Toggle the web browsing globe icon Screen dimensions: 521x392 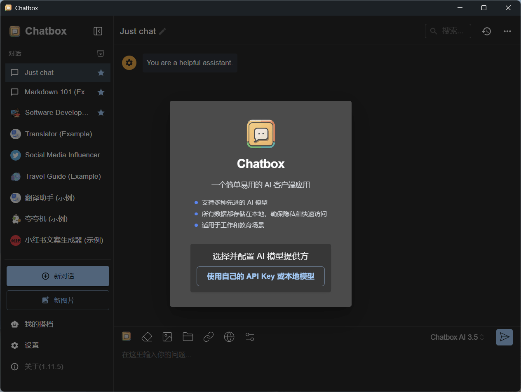point(229,337)
